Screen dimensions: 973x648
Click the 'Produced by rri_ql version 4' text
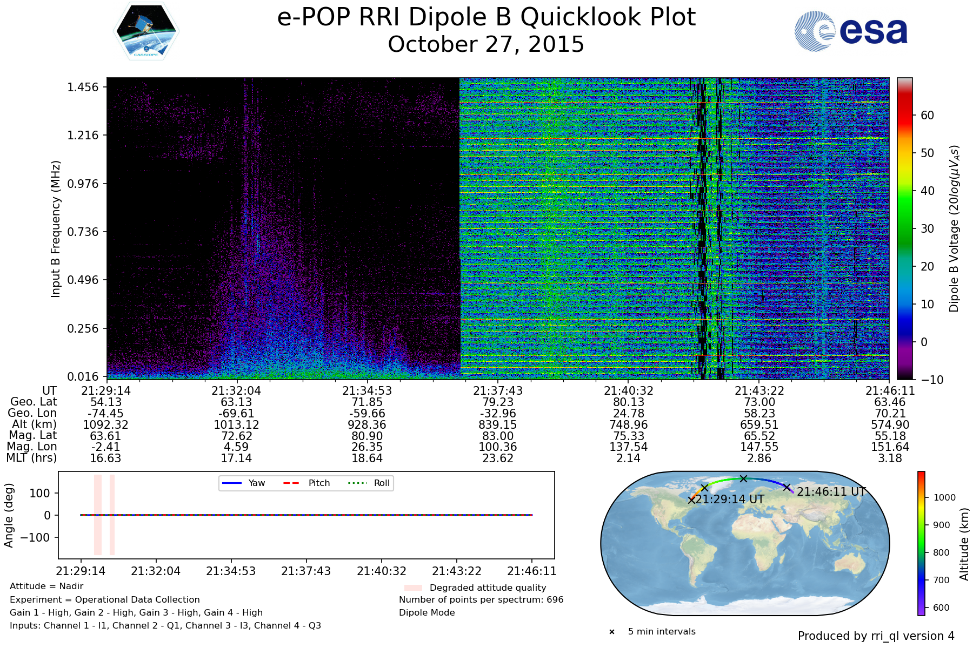click(x=876, y=636)
